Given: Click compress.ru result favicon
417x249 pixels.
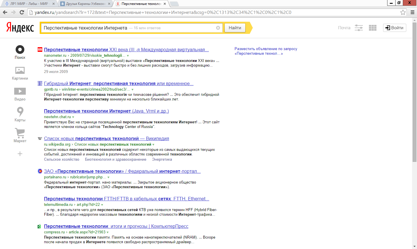Looking at the screenshot, I should (39, 226).
